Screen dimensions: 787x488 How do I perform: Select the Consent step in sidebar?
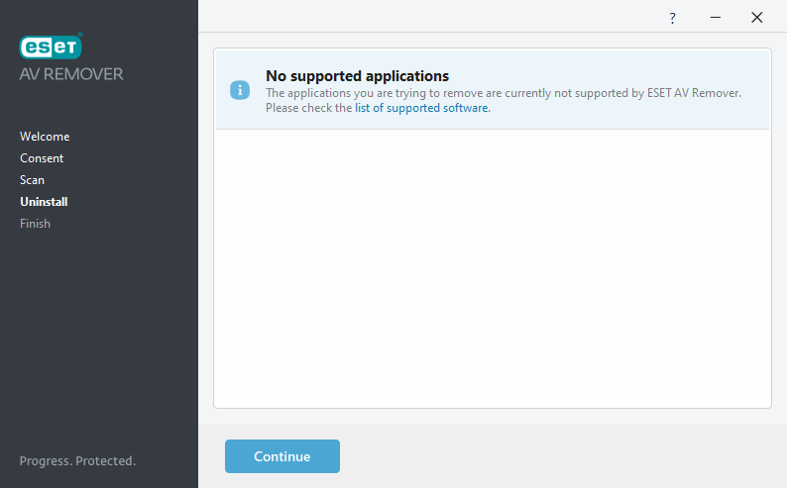pyautogui.click(x=42, y=158)
